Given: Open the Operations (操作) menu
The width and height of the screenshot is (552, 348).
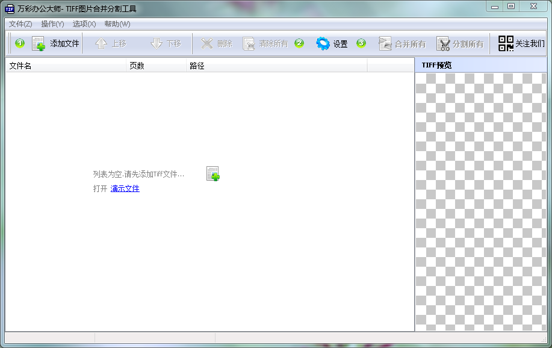Looking at the screenshot, I should (x=52, y=24).
